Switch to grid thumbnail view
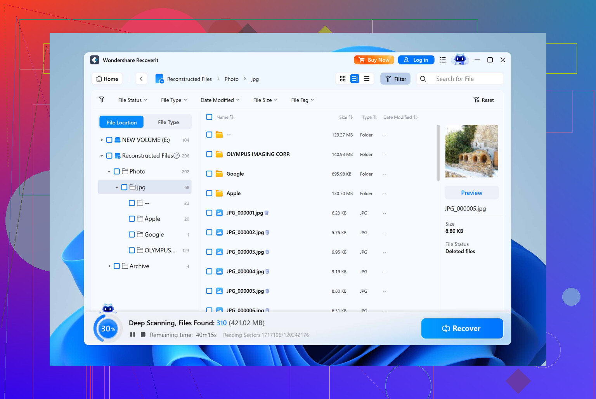Viewport: 596px width, 399px height. [343, 79]
